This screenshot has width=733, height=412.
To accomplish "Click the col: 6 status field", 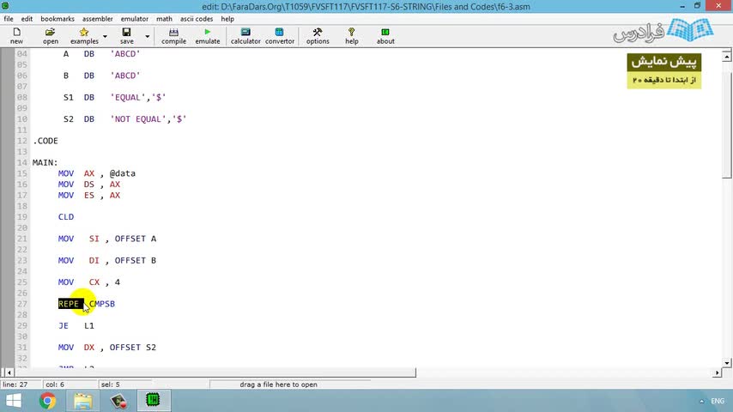I will click(70, 385).
